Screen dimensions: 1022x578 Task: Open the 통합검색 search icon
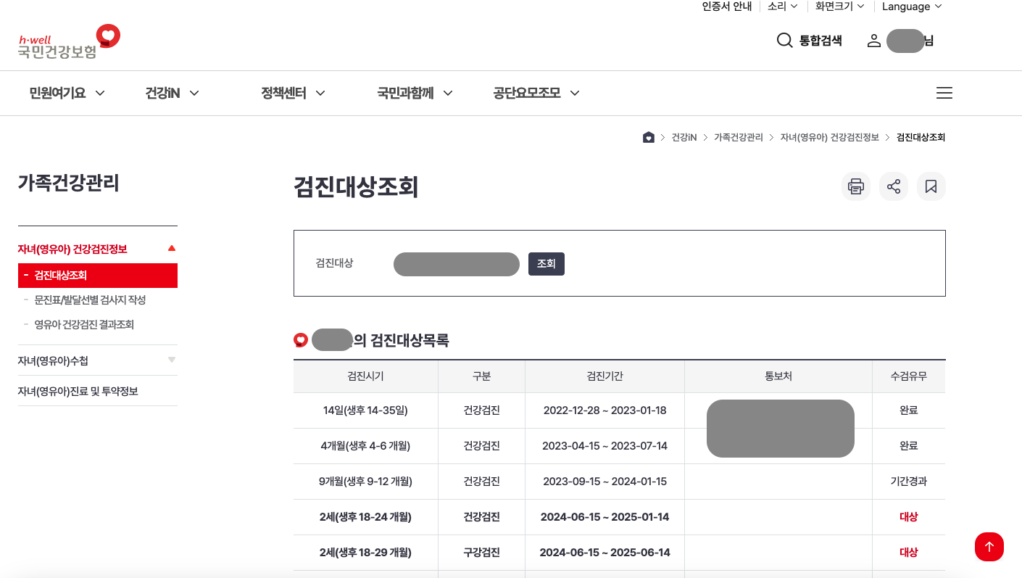(x=784, y=41)
